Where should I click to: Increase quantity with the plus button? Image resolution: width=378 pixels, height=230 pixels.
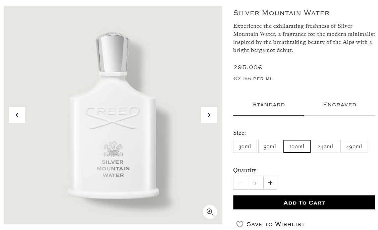tap(270, 183)
